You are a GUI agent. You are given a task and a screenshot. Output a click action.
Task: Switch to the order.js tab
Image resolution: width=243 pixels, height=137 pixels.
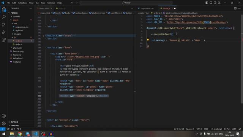click(x=166, y=8)
